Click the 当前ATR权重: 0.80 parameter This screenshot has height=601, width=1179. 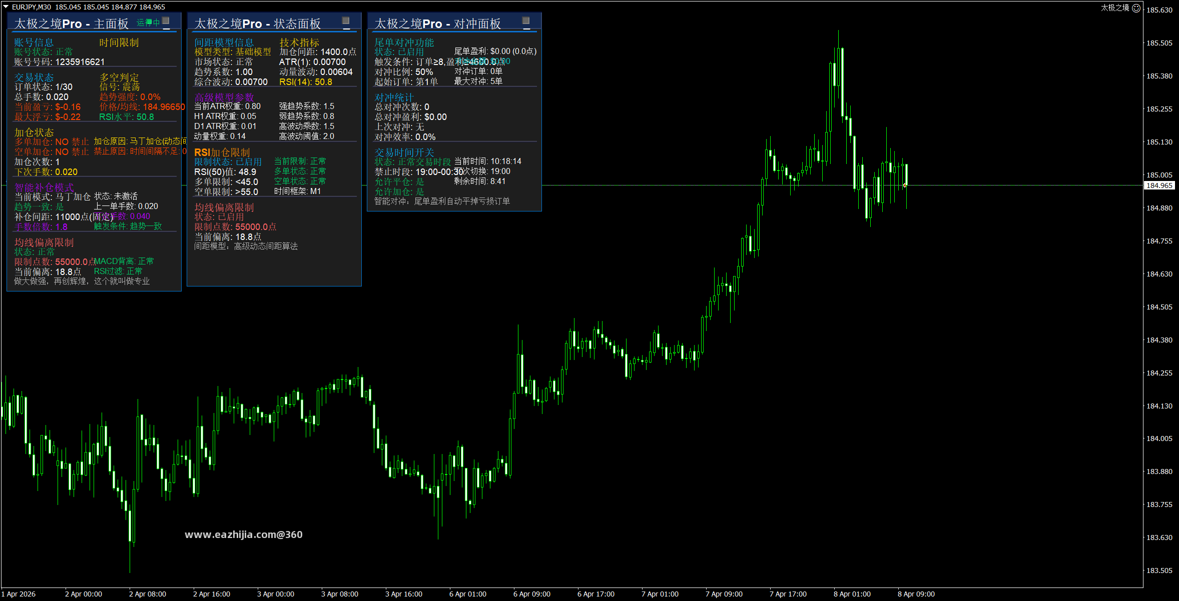[x=228, y=106]
